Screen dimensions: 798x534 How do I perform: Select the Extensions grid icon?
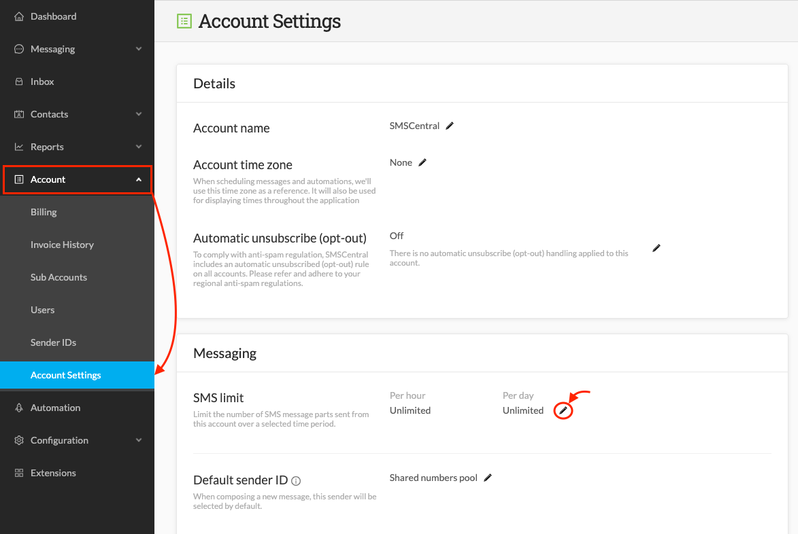tap(20, 473)
